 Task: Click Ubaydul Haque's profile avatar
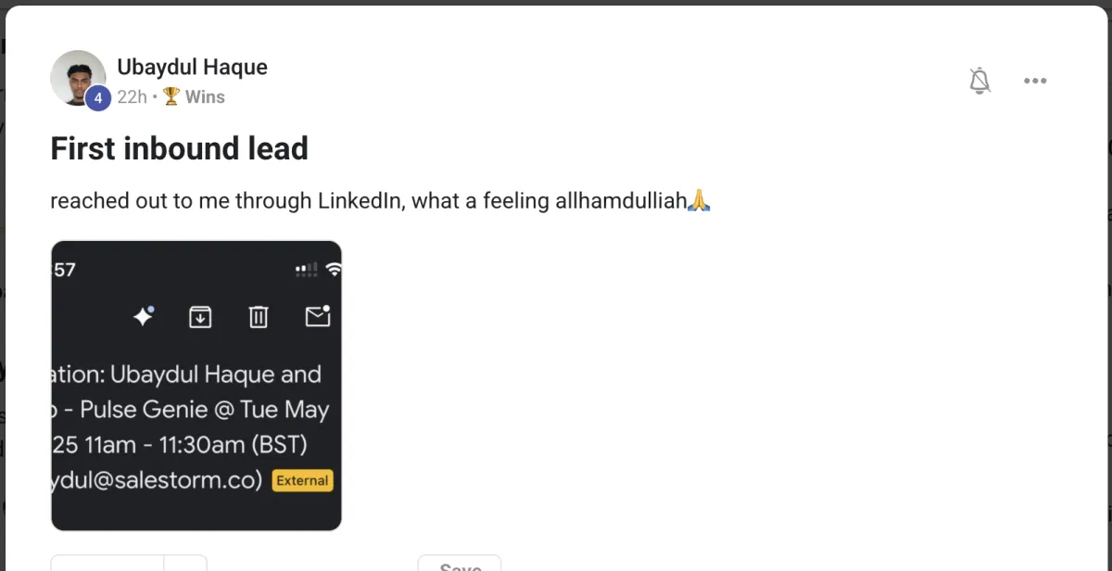click(x=78, y=78)
